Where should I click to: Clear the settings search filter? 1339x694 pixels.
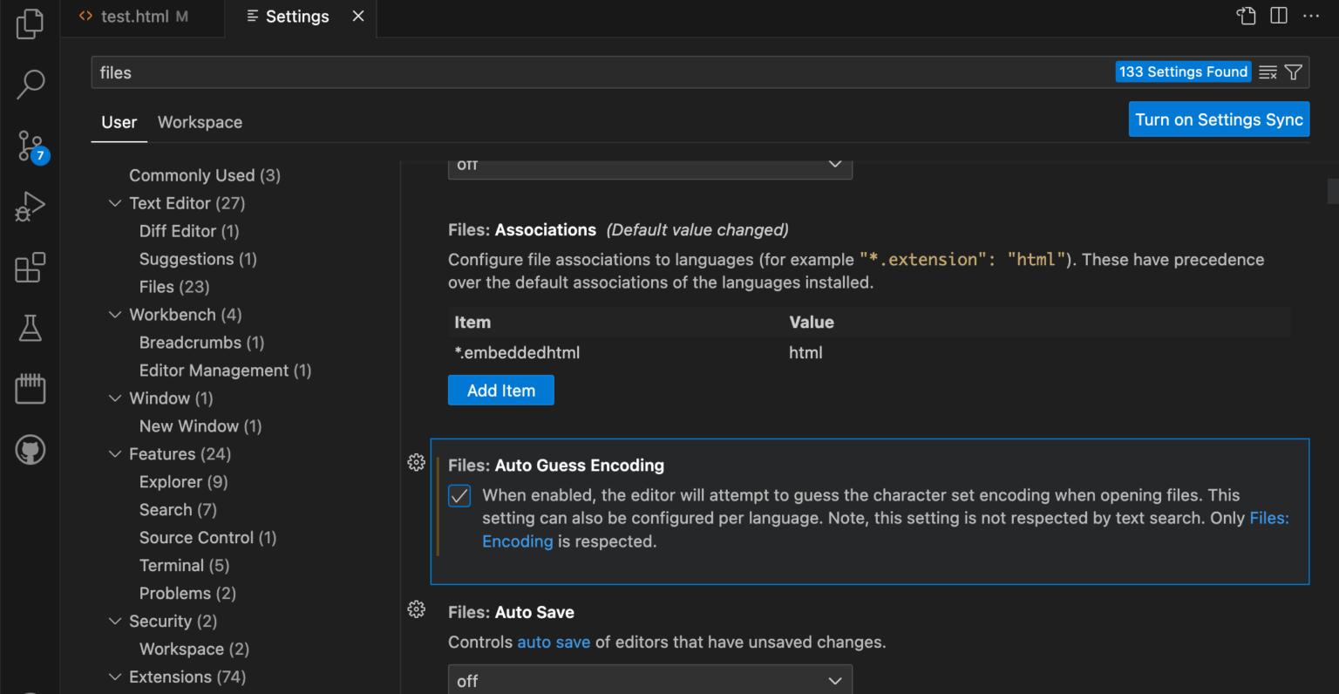[x=1267, y=71]
